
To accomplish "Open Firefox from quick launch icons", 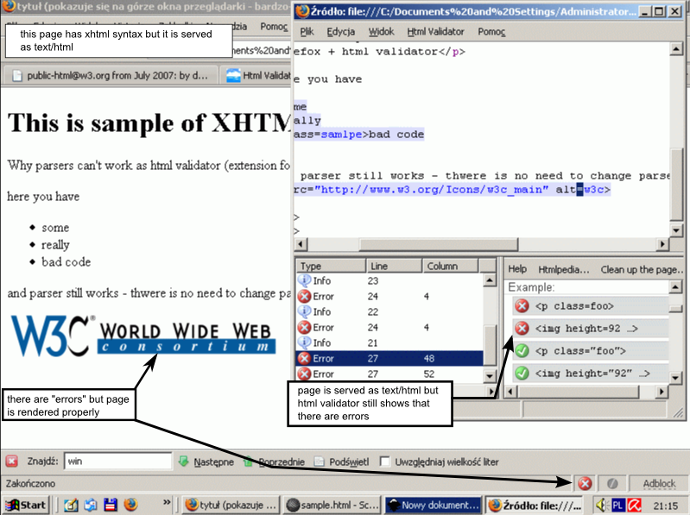I will point(130,505).
